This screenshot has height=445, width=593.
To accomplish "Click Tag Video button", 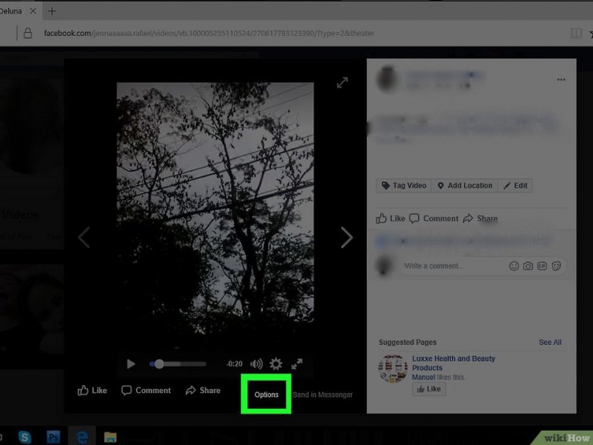I will point(404,185).
